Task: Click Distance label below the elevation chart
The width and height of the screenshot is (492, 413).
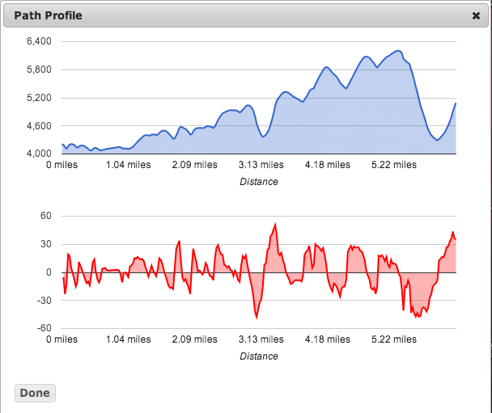Action: tap(259, 182)
